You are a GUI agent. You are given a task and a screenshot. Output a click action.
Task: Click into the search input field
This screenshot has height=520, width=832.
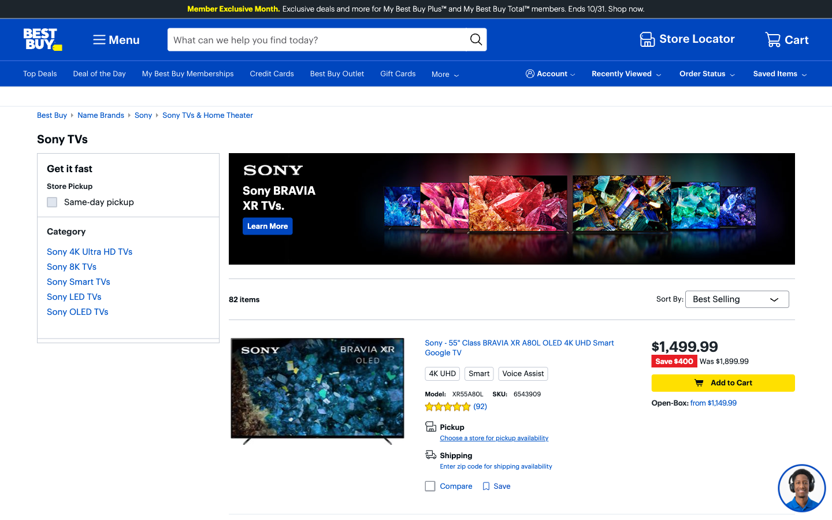pyautogui.click(x=317, y=40)
